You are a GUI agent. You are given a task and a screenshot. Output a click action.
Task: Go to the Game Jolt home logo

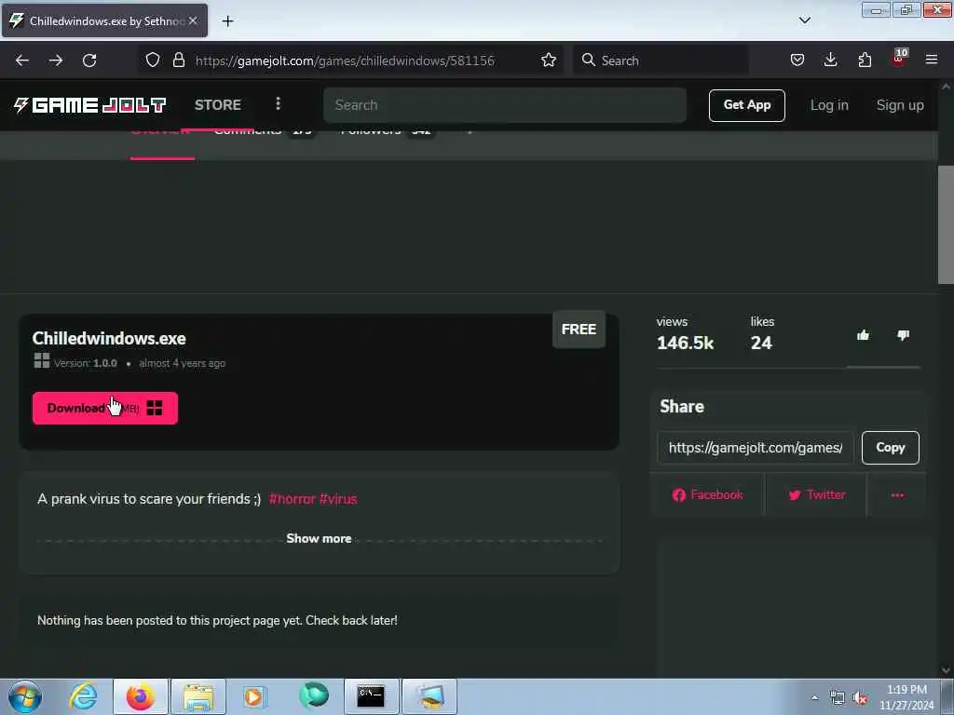coord(90,105)
